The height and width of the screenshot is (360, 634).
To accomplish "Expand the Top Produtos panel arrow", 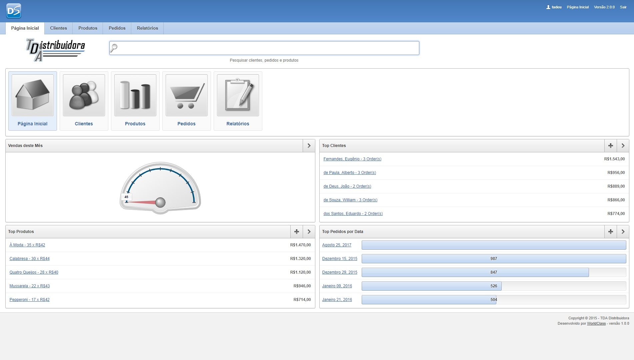I will 309,232.
